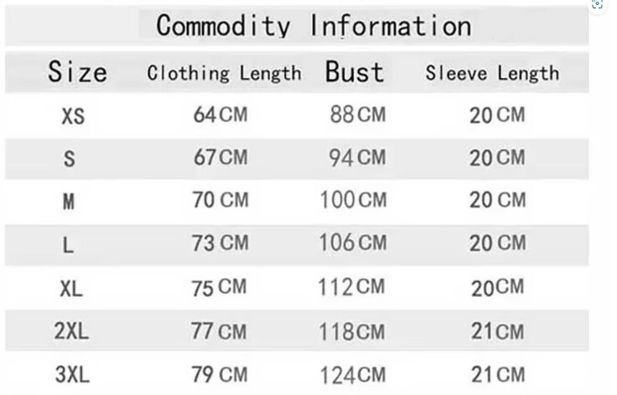Select the Size column header
Image resolution: width=617 pixels, height=395 pixels.
77,72
